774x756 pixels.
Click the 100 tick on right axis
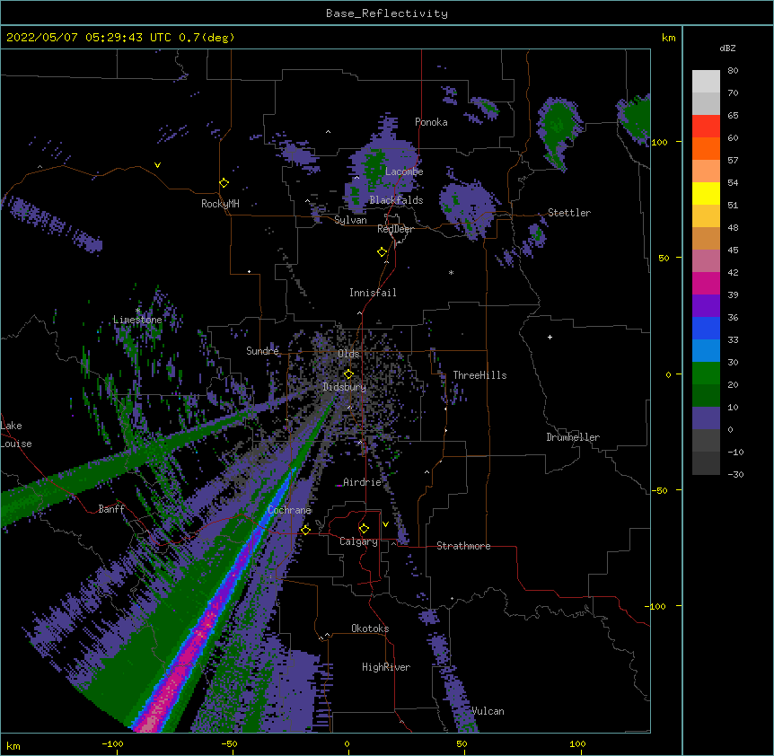pos(659,143)
